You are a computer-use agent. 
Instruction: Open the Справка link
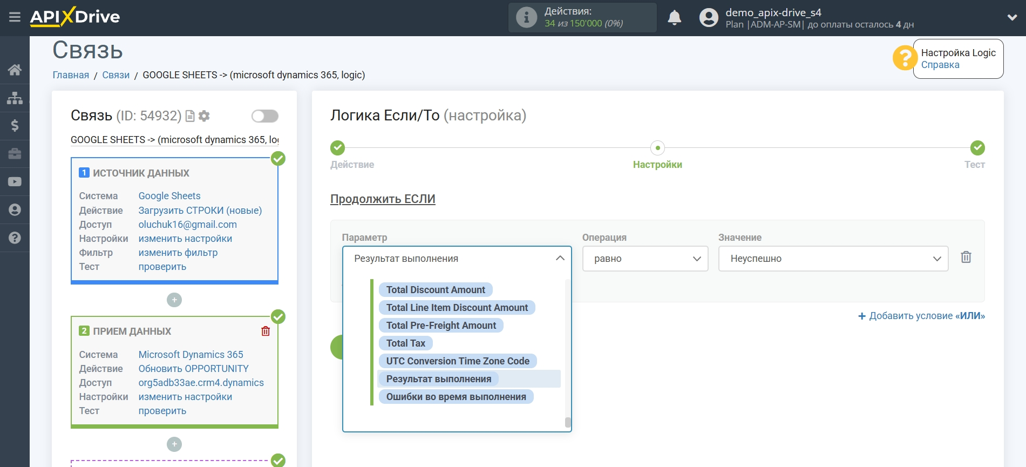pyautogui.click(x=940, y=65)
